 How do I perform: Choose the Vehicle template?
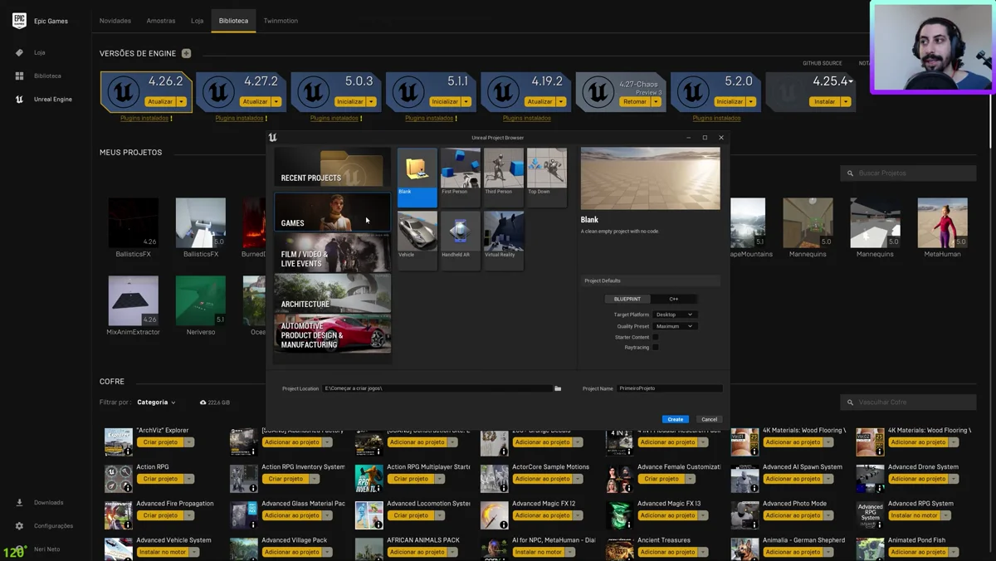pyautogui.click(x=417, y=240)
